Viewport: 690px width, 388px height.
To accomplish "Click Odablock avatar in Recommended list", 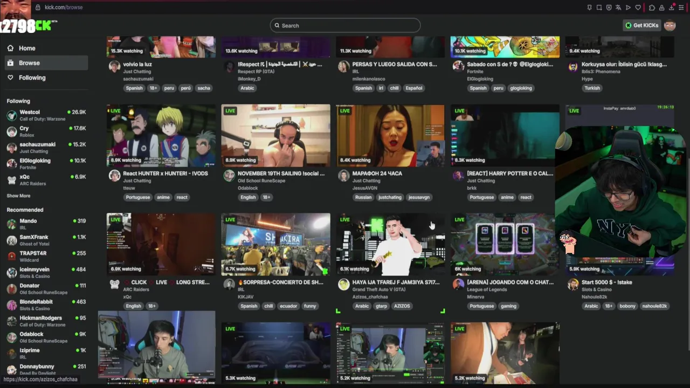I will click(11, 337).
